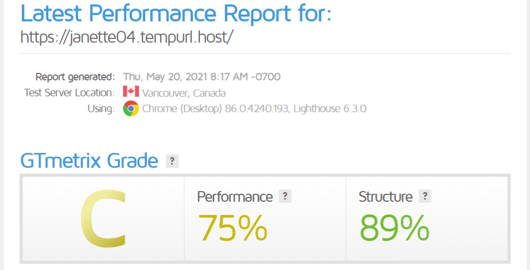
Task: Click the Using label
Action: [101, 109]
